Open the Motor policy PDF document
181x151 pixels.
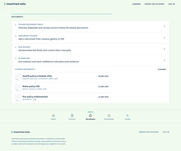(x=31, y=86)
